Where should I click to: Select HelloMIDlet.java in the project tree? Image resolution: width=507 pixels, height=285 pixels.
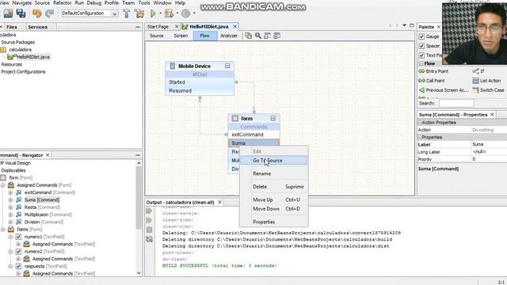(x=32, y=57)
